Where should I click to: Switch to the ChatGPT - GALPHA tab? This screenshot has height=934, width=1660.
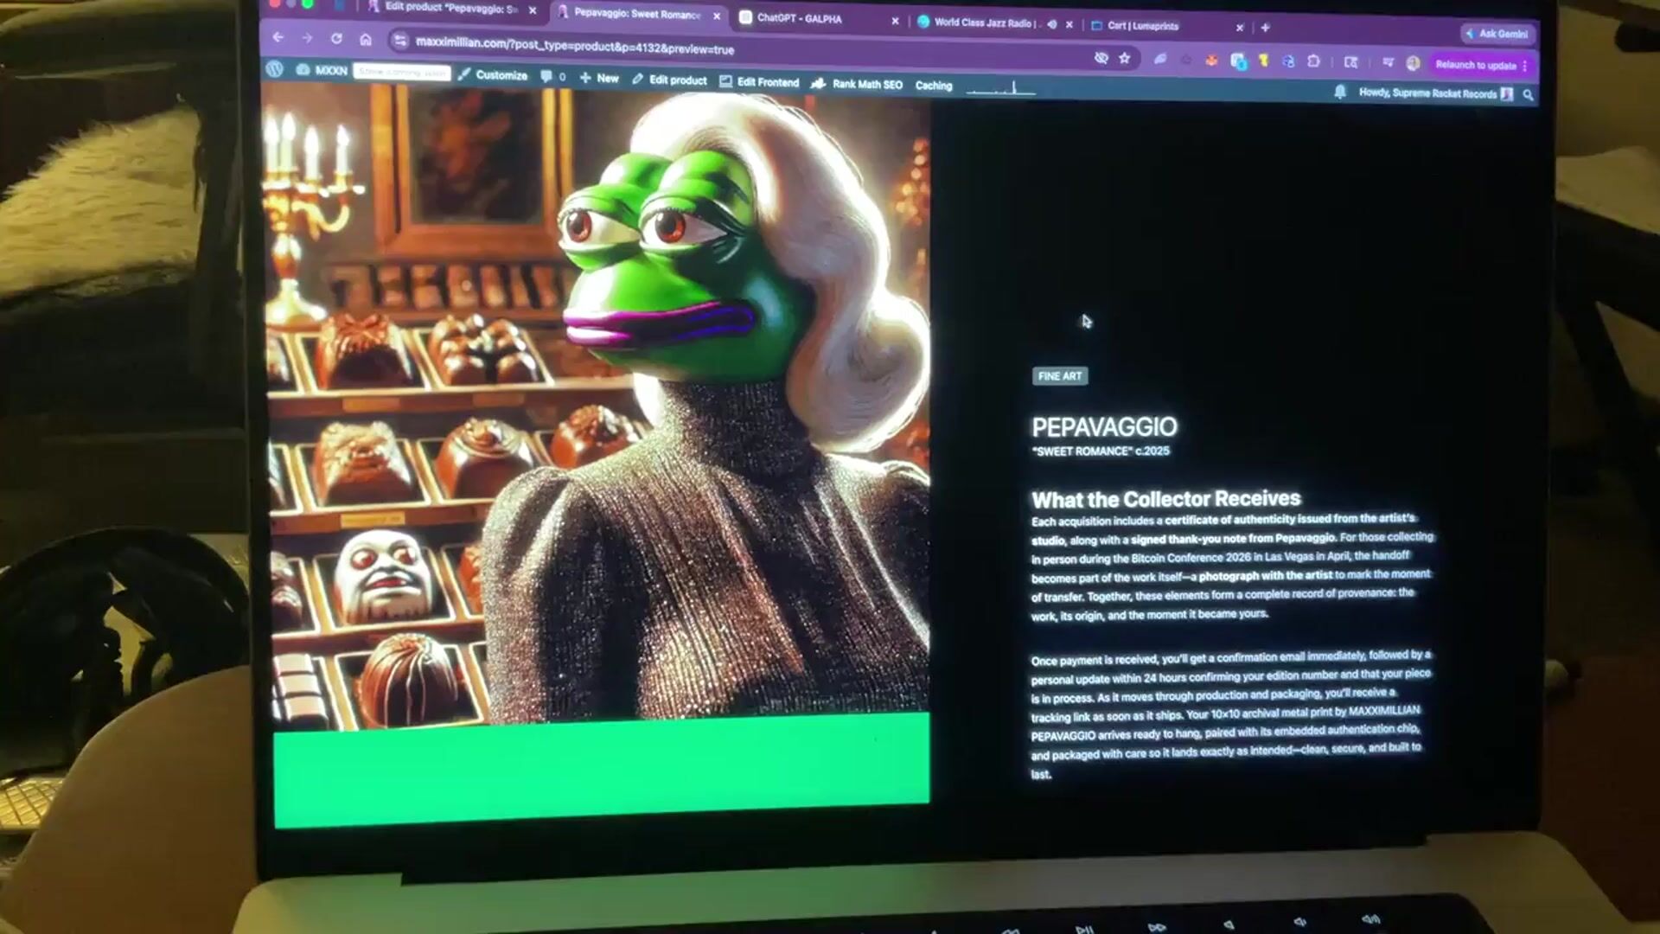pyautogui.click(x=798, y=18)
